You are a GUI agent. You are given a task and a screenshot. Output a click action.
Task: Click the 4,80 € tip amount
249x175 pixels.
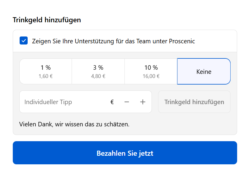pos(98,76)
